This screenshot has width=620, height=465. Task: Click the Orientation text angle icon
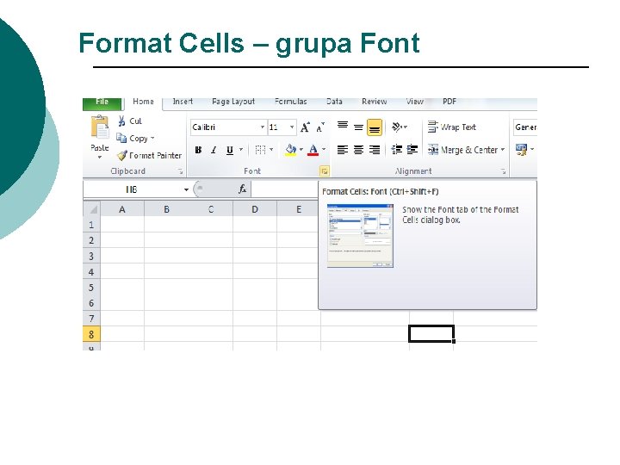(396, 127)
